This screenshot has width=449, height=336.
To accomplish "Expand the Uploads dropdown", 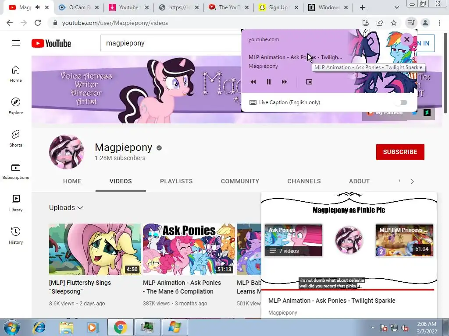I will (66, 208).
